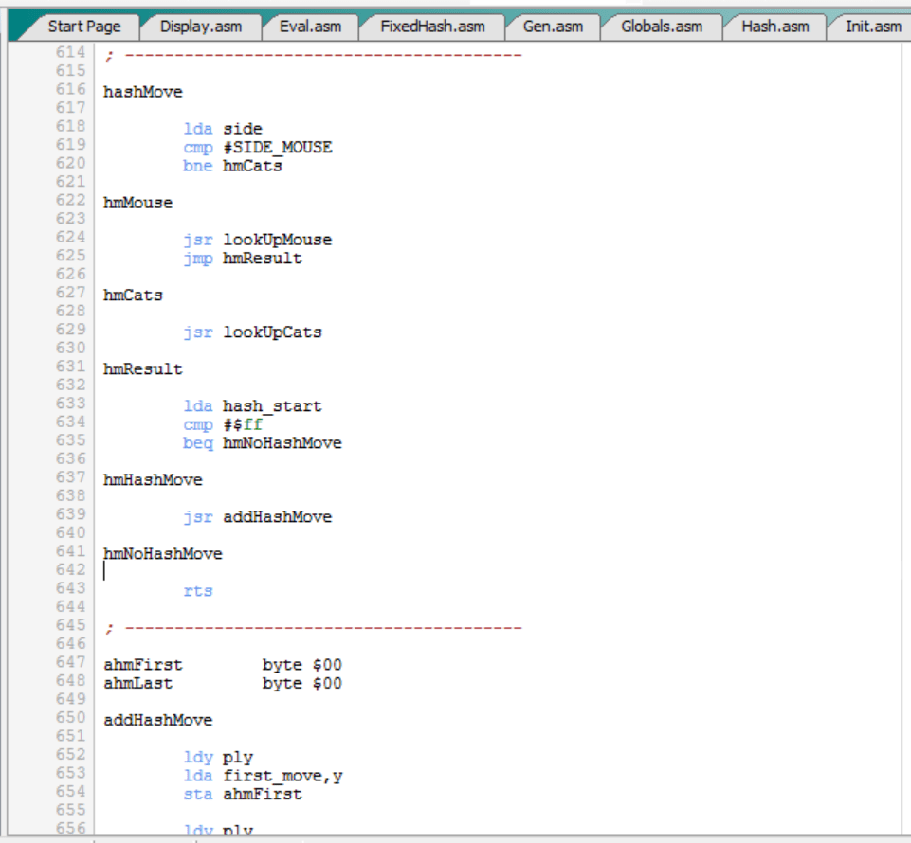This screenshot has width=911, height=843.
Task: Click the 'ahmFirst byte $00' declaration
Action: (222, 665)
